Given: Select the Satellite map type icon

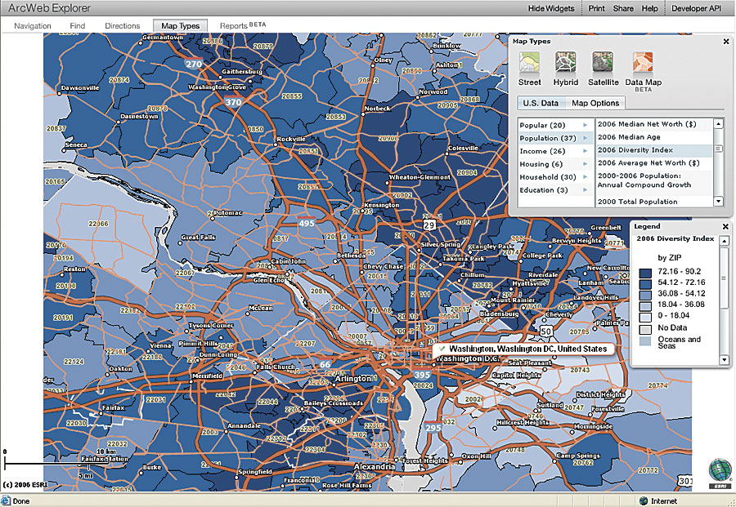Looking at the screenshot, I should (603, 63).
